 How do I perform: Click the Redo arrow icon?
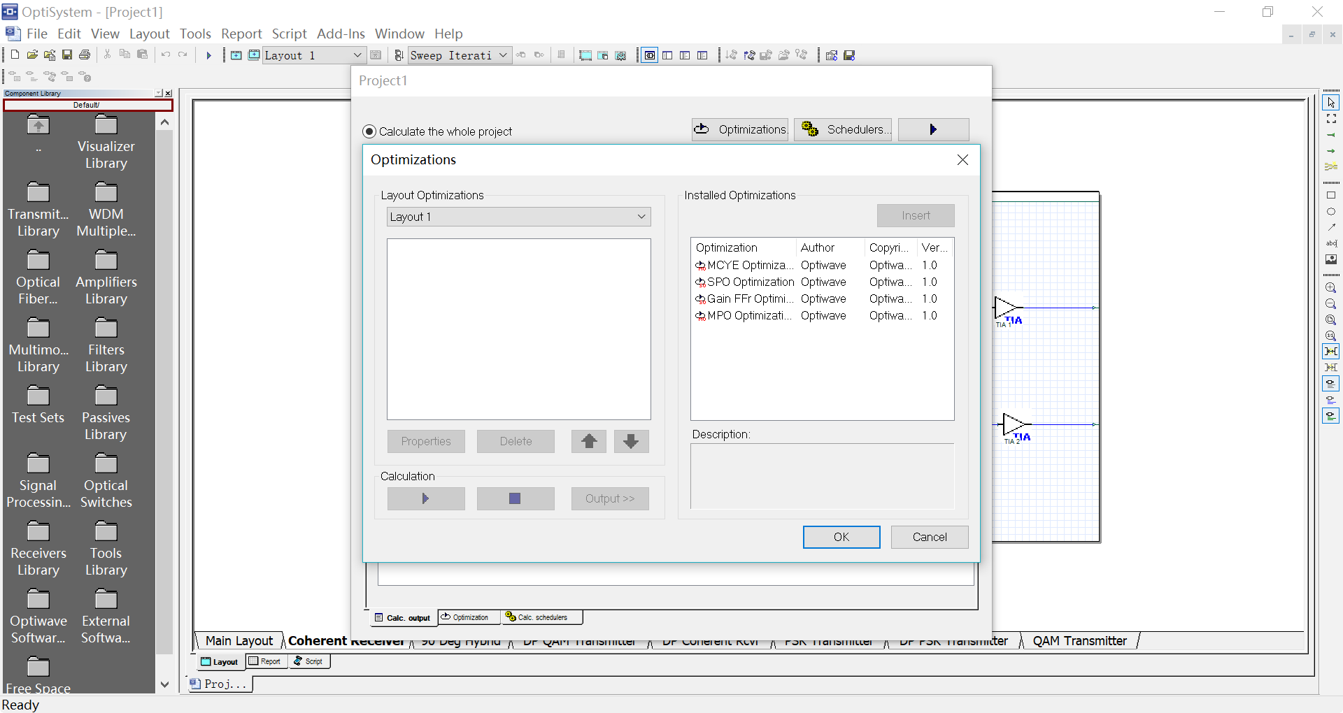(x=183, y=55)
